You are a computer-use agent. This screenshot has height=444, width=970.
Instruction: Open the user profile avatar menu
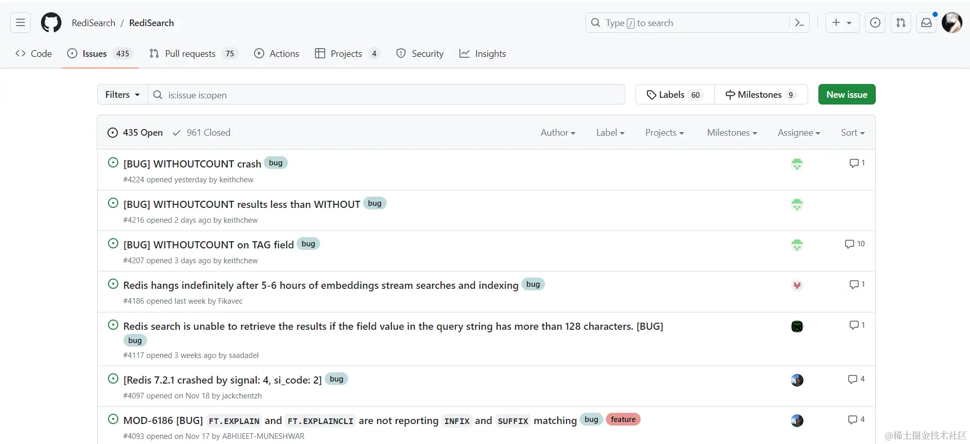point(952,23)
